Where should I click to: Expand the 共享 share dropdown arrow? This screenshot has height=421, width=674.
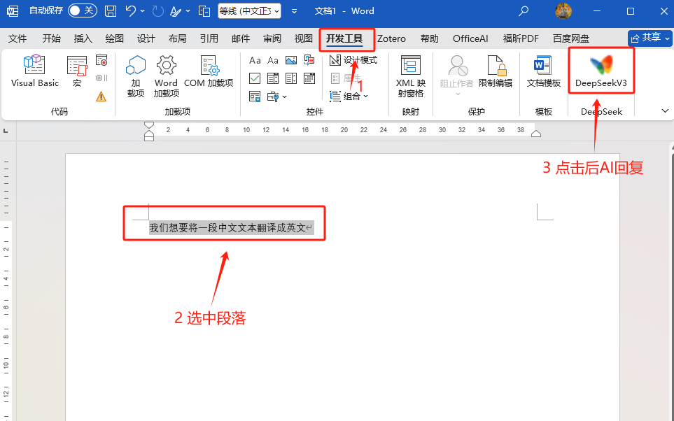coord(667,38)
